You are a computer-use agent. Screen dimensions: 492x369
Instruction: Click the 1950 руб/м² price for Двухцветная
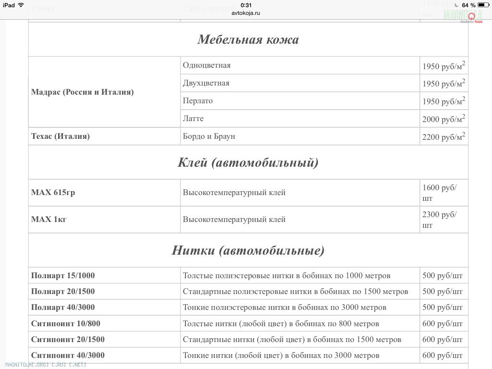[x=443, y=83]
